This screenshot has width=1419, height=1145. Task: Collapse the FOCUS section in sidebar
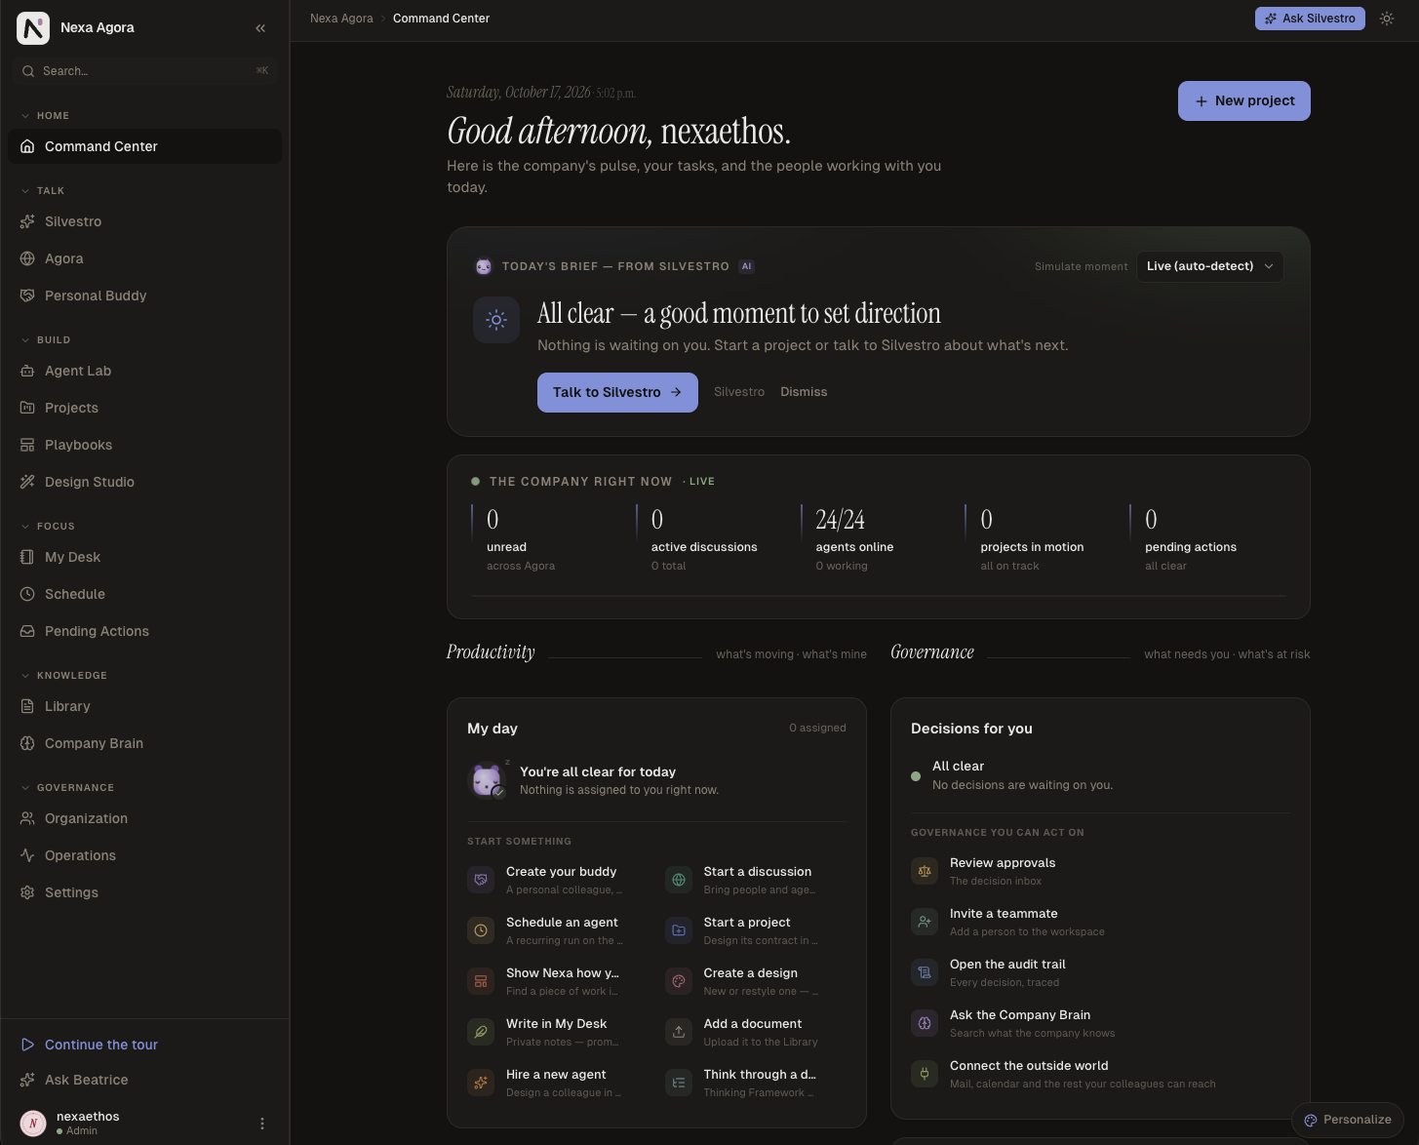[x=48, y=527]
